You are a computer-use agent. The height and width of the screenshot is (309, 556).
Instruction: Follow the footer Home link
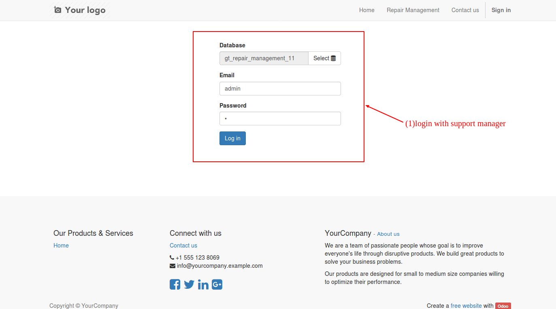coord(61,246)
